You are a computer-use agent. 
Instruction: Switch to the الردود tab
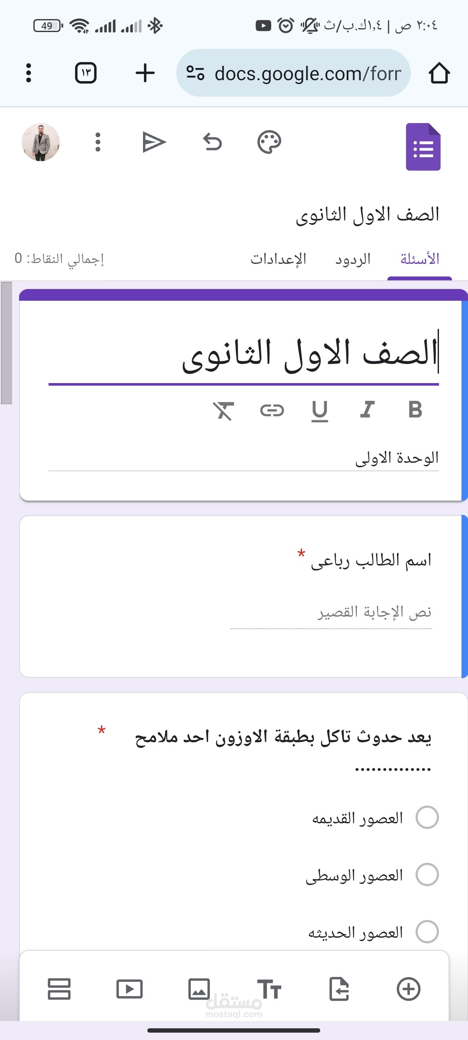point(353,259)
